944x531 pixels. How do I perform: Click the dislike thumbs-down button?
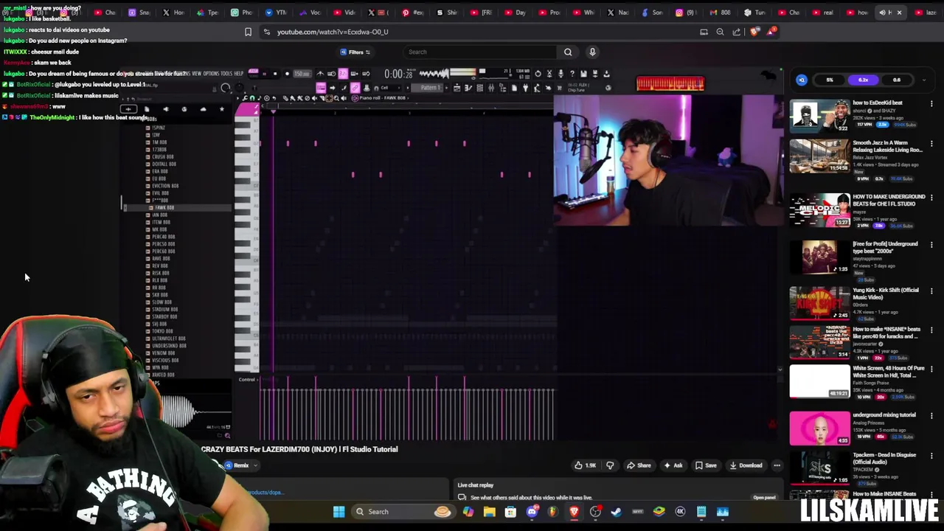[x=610, y=465]
